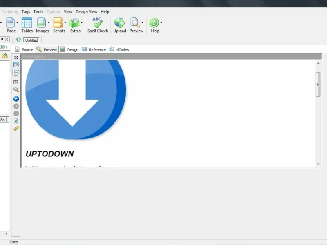Select the yellow ruler icon
Viewport: 327px width, 245px height.
tap(16, 128)
